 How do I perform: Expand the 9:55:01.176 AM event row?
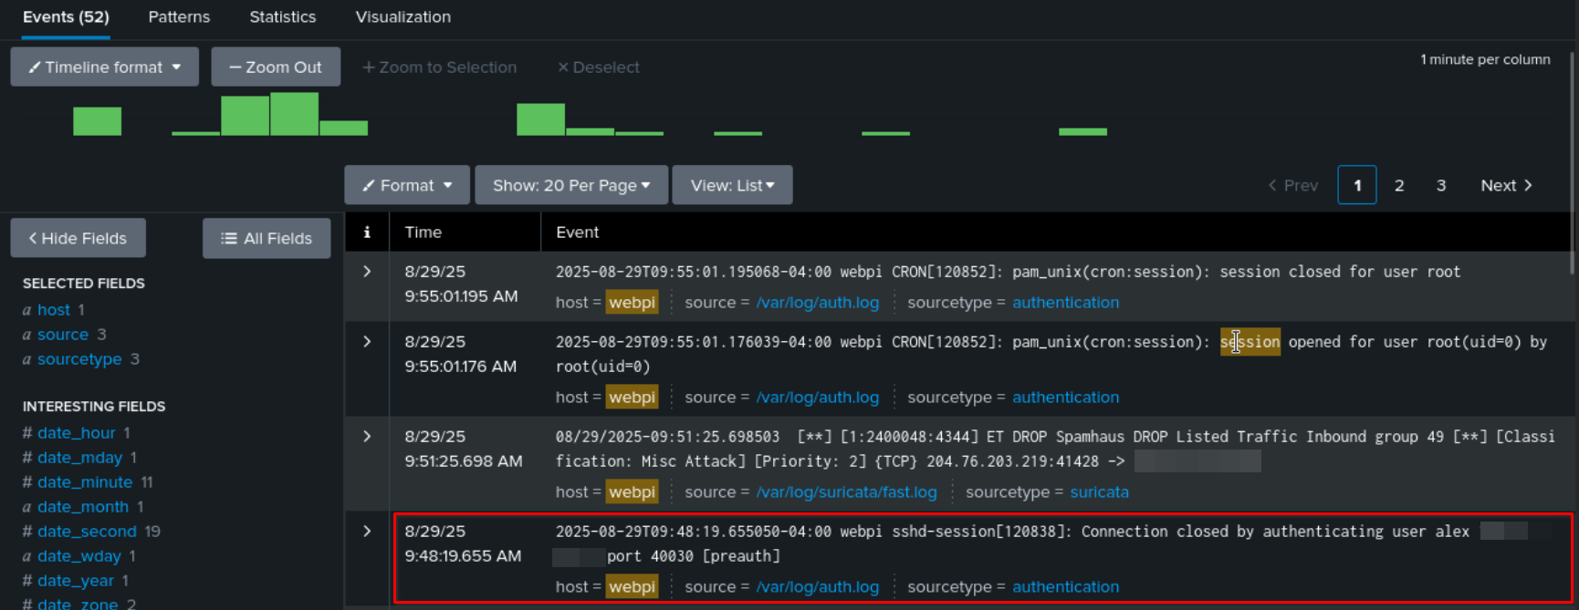click(x=367, y=342)
